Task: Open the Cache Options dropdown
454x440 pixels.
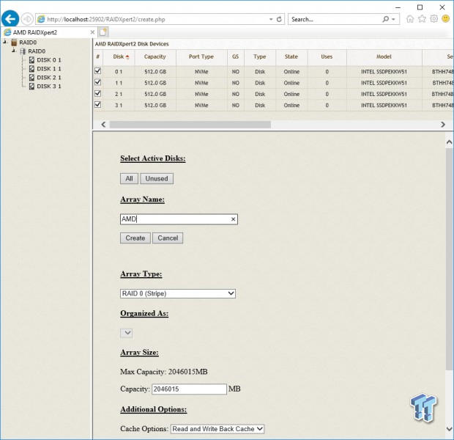Action: click(217, 429)
